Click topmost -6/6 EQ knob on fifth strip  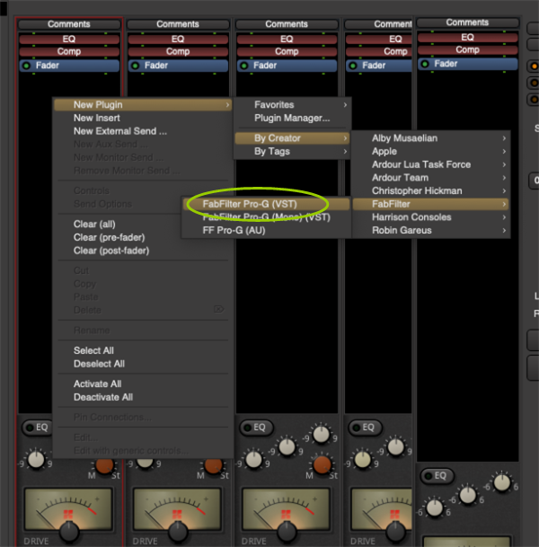click(501, 483)
